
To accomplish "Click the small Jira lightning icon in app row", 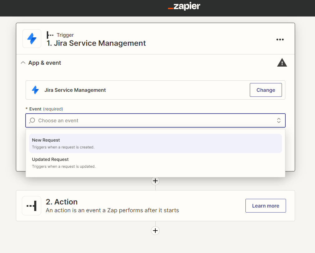I will pyautogui.click(x=35, y=90).
